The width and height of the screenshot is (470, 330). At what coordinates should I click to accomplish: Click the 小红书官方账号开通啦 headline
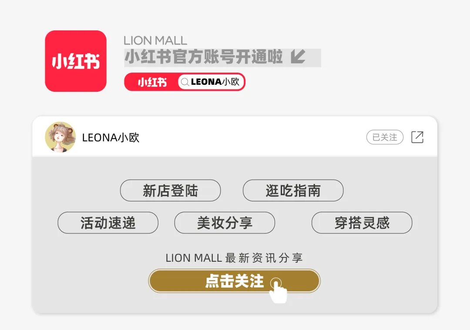pos(204,57)
